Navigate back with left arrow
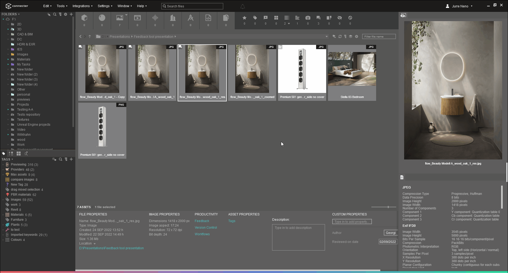 (x=81, y=36)
